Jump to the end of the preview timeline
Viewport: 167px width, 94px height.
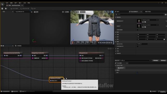pos(109,43)
